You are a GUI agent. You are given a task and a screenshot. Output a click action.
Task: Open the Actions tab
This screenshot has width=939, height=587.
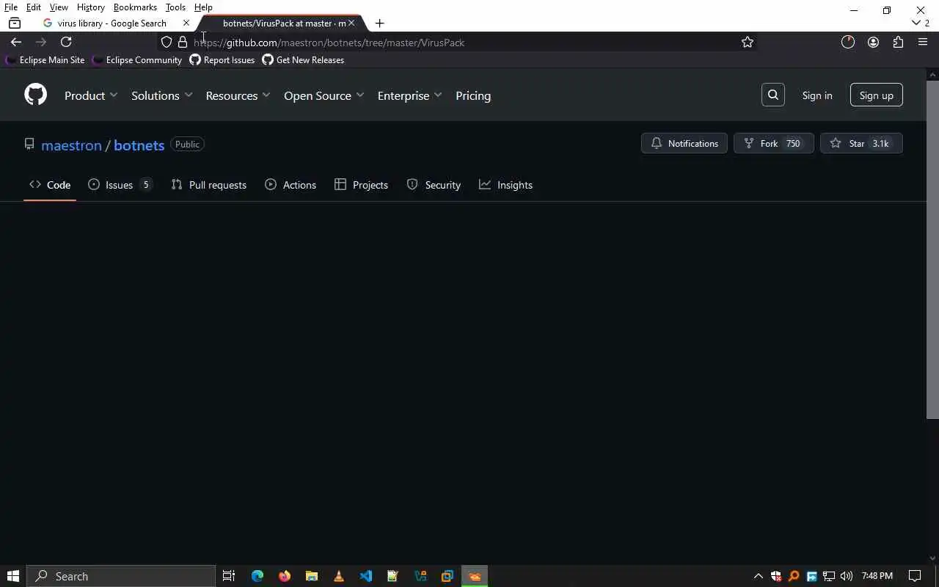(x=291, y=185)
